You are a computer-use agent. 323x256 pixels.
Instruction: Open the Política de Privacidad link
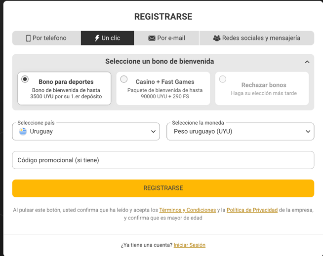pos(252,210)
